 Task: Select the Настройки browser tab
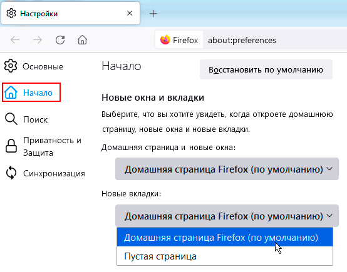70,13
